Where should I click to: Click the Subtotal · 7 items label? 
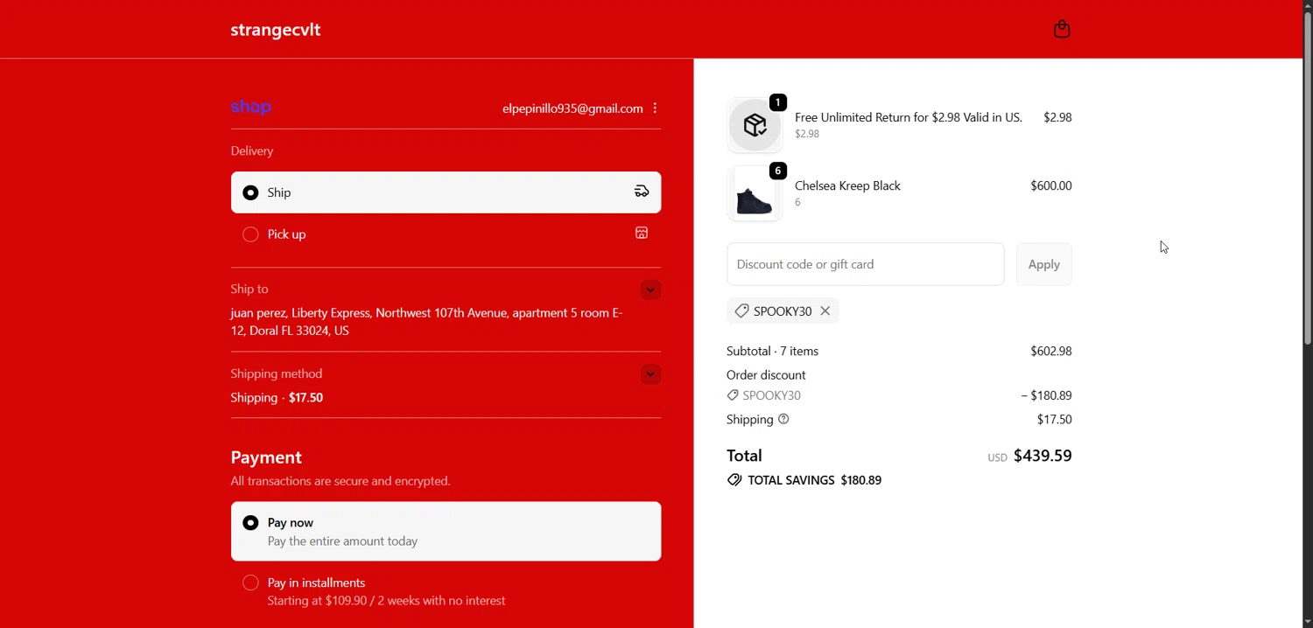(772, 351)
